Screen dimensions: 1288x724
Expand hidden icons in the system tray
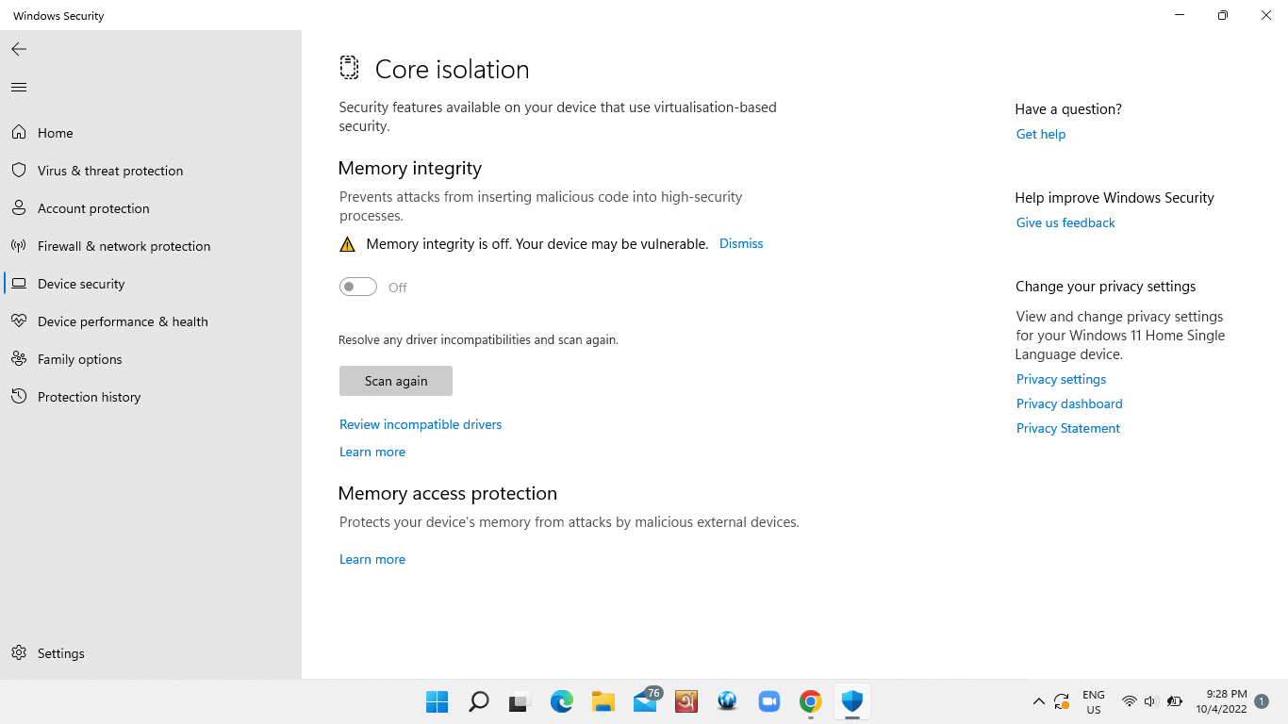pos(1038,701)
